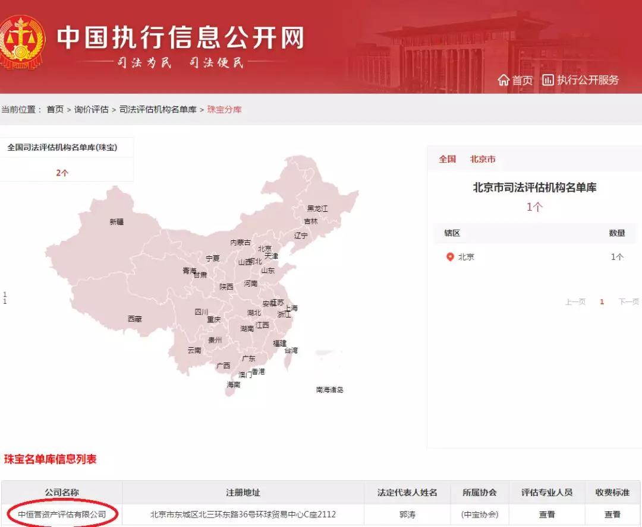Image resolution: width=642 pixels, height=527 pixels.
Task: Click 广东 on the map
Action: (x=248, y=358)
